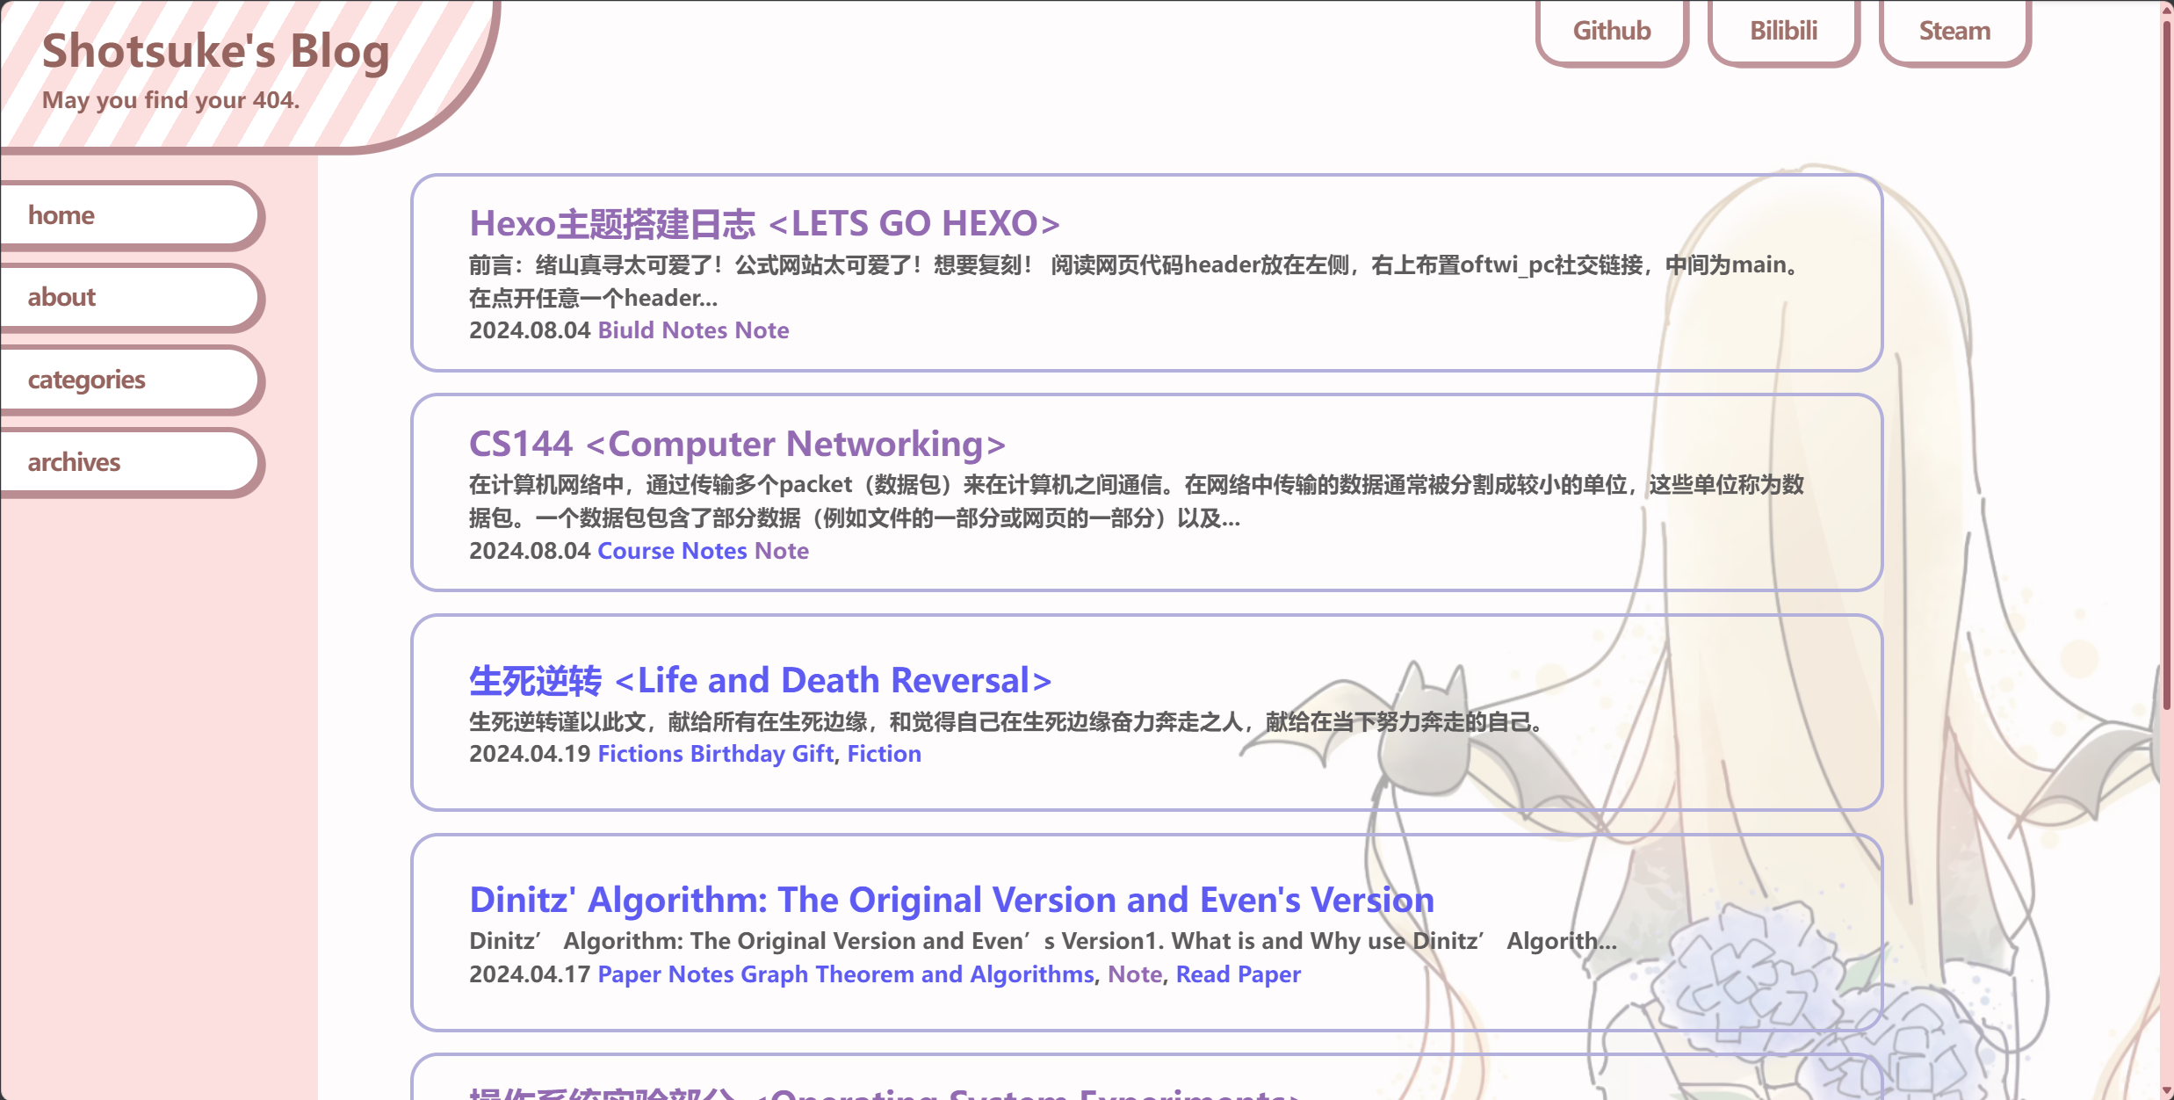Open the Dinitz' Algorithm article
The width and height of the screenshot is (2174, 1100).
point(951,899)
